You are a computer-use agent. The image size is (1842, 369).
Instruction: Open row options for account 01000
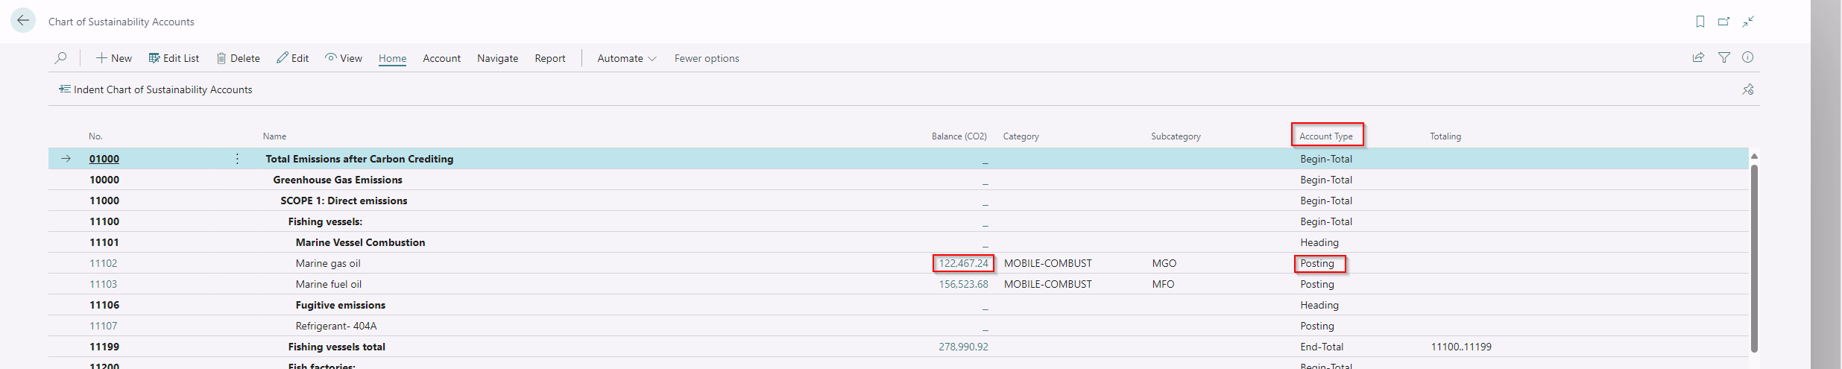click(x=237, y=159)
